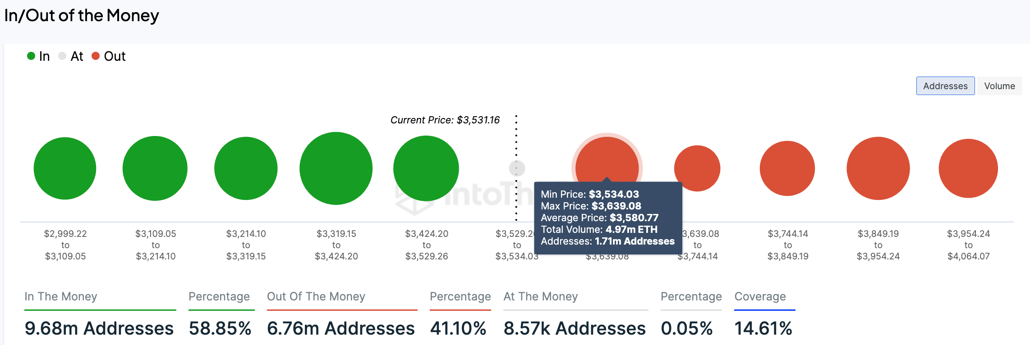The width and height of the screenshot is (1030, 345).
Task: Click the red bubble for $3,954.24 to $4,064.07
Action: click(968, 168)
